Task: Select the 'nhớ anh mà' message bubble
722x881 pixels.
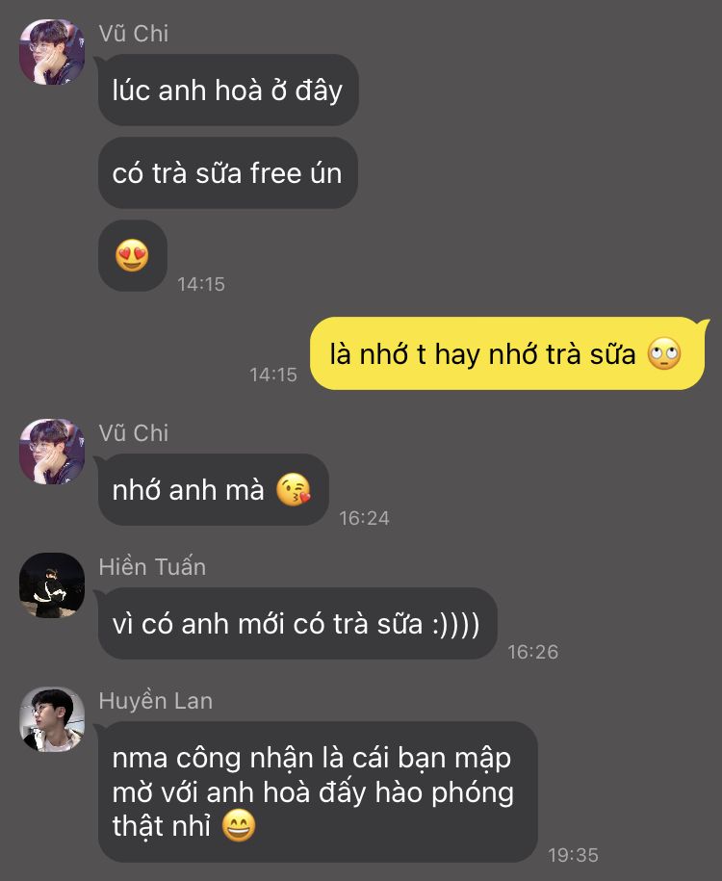Action: pyautogui.click(x=214, y=489)
